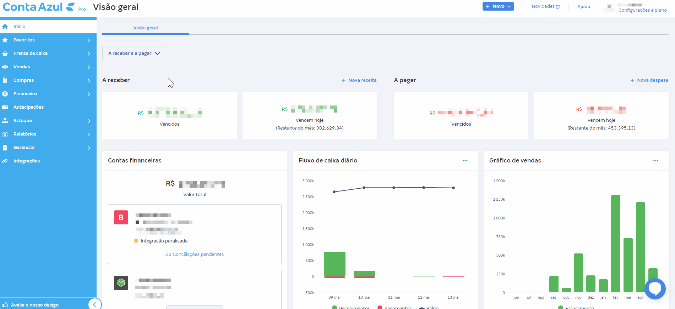Click the A pagar Vencem hoje card

tap(601, 115)
